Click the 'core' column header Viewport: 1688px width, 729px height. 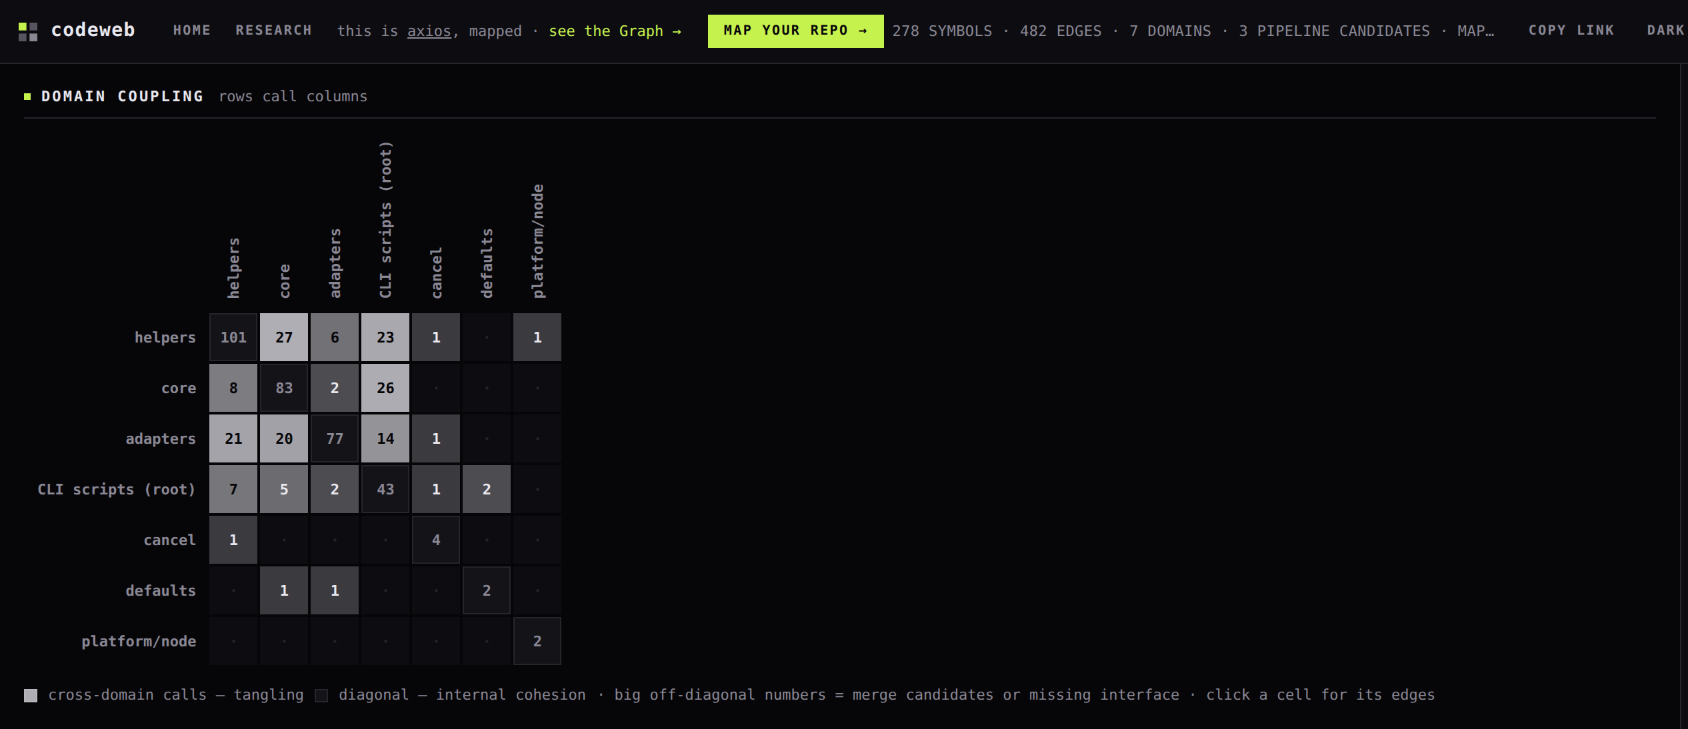[x=284, y=281]
